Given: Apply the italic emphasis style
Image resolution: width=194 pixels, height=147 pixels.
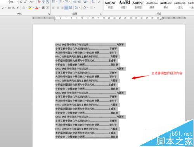Looking at the screenshot, I should coord(152,5).
